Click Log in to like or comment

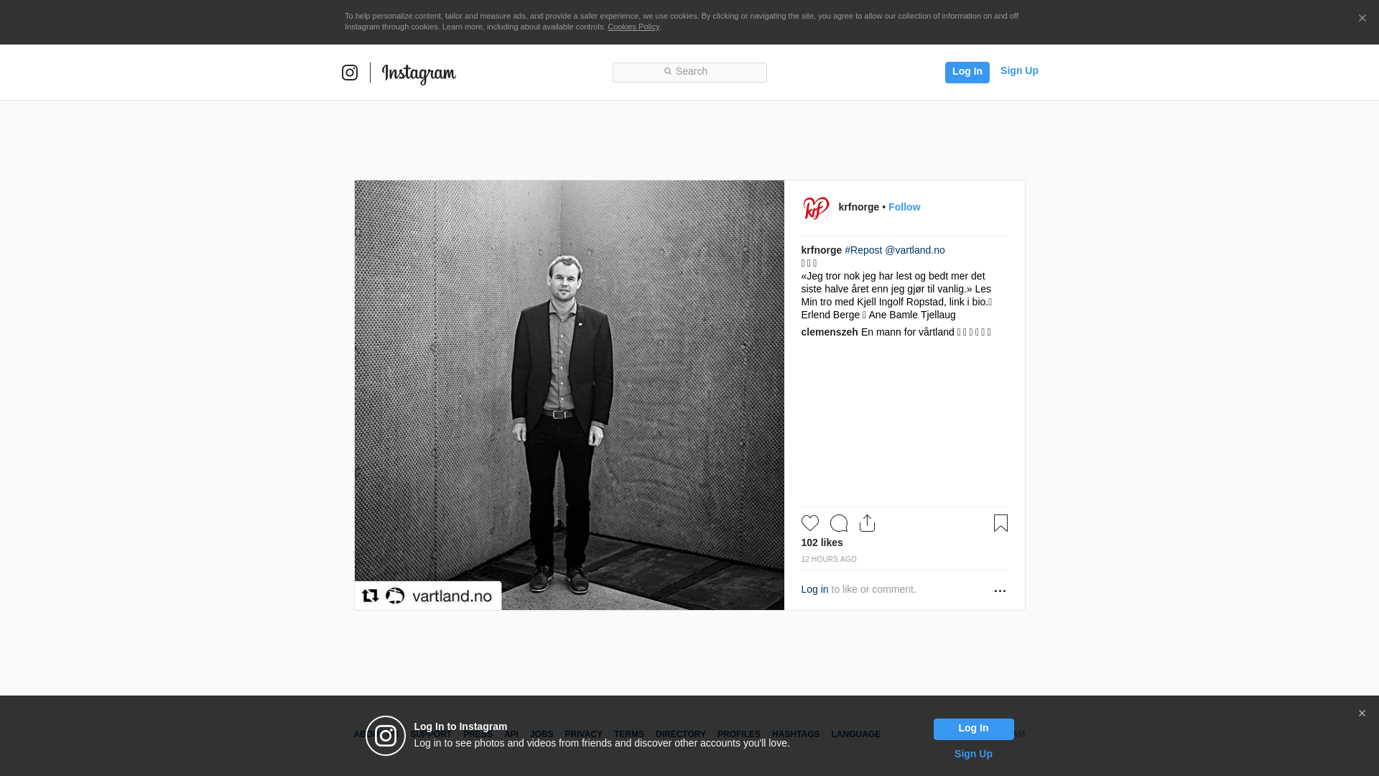pos(814,589)
